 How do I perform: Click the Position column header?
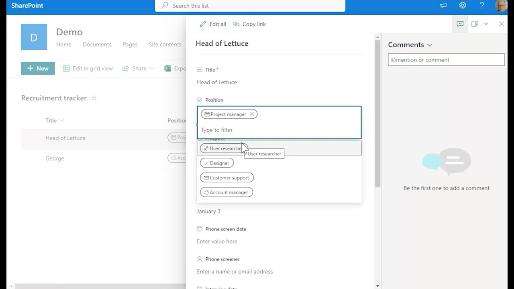(177, 120)
